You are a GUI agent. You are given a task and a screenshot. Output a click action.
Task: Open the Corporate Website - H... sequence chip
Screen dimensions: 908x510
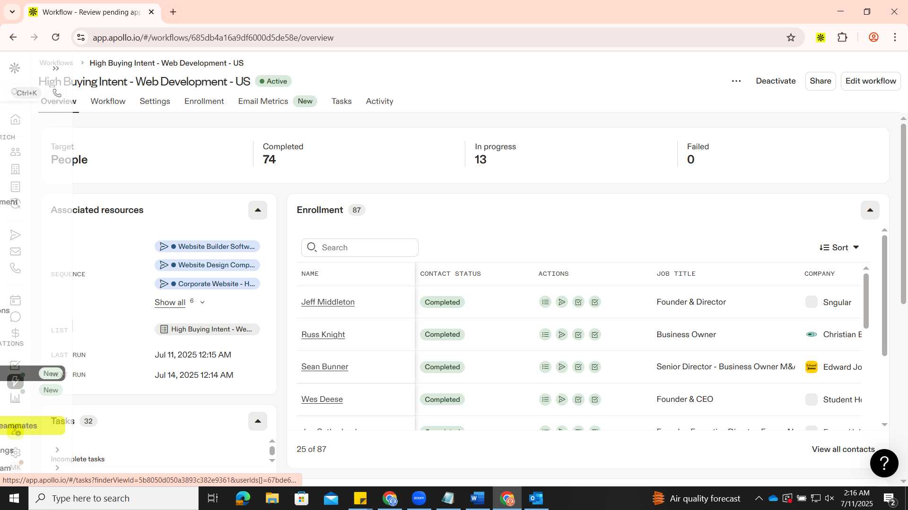tap(207, 284)
